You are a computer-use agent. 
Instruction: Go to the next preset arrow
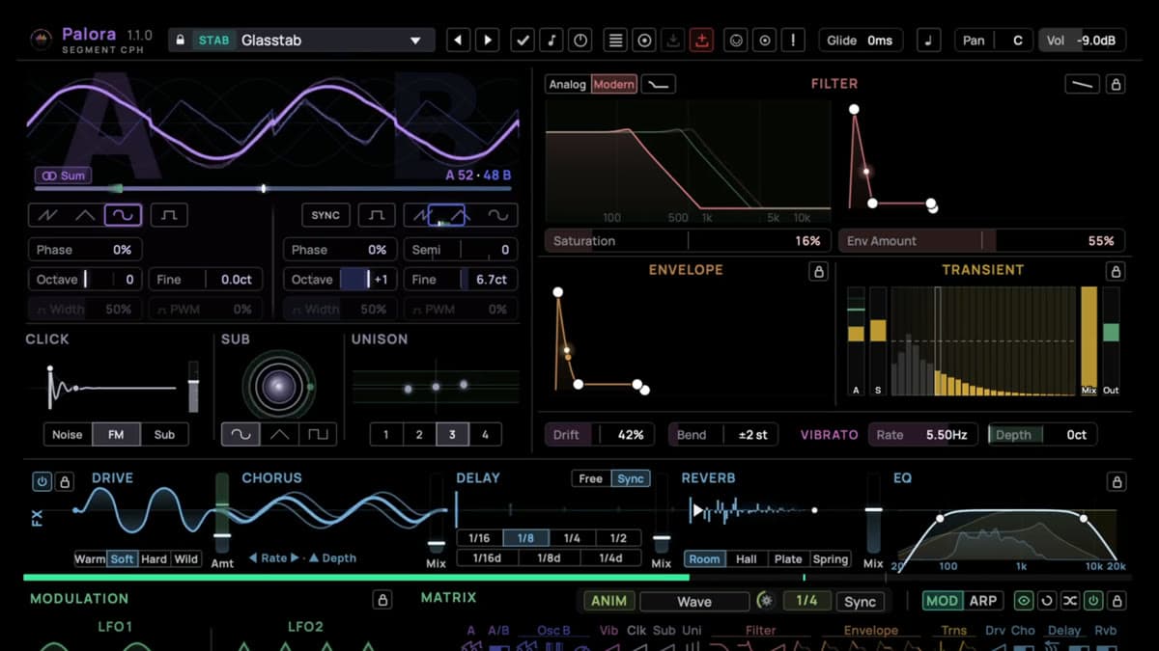point(488,41)
